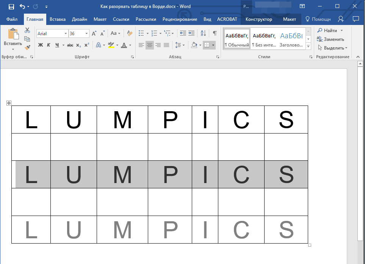The width and height of the screenshot is (365, 264).
Task: Click the table move handle
Action: pos(9,103)
